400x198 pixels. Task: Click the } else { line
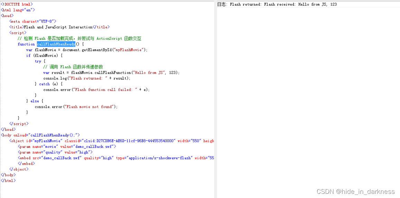(x=35, y=101)
